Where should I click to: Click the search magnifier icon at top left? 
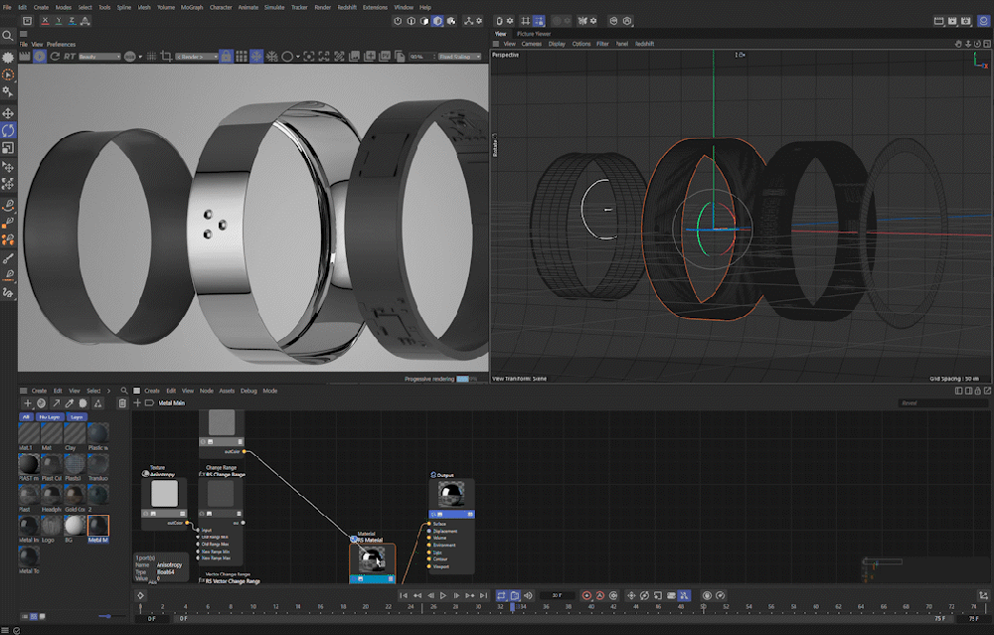click(8, 36)
